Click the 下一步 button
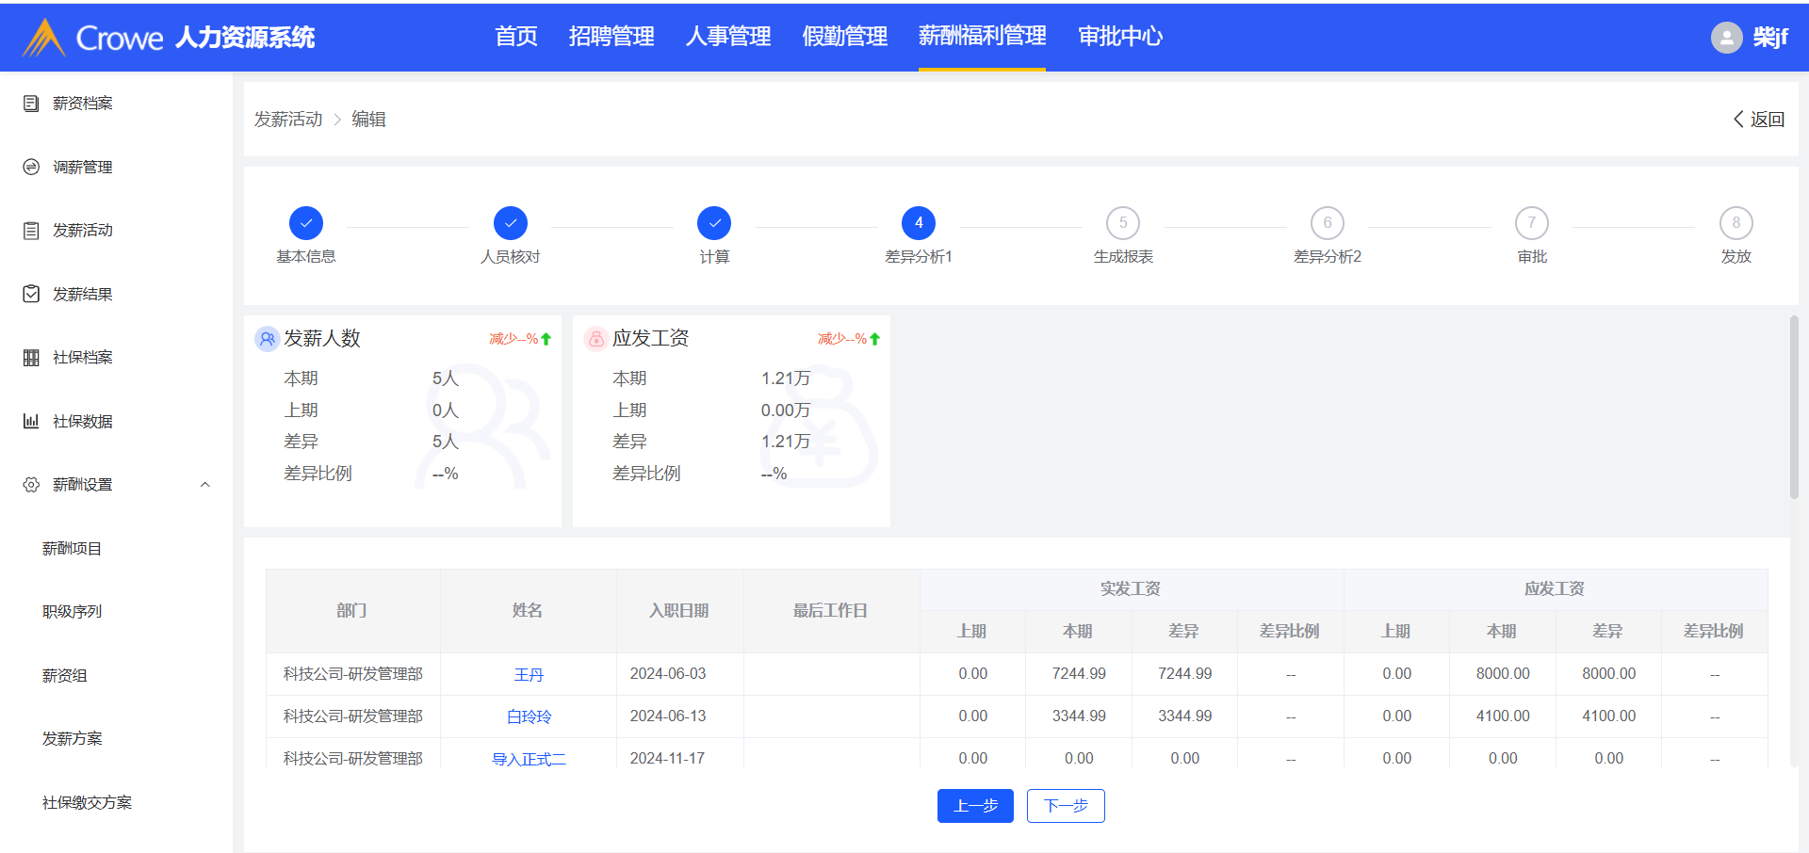 [x=1066, y=806]
